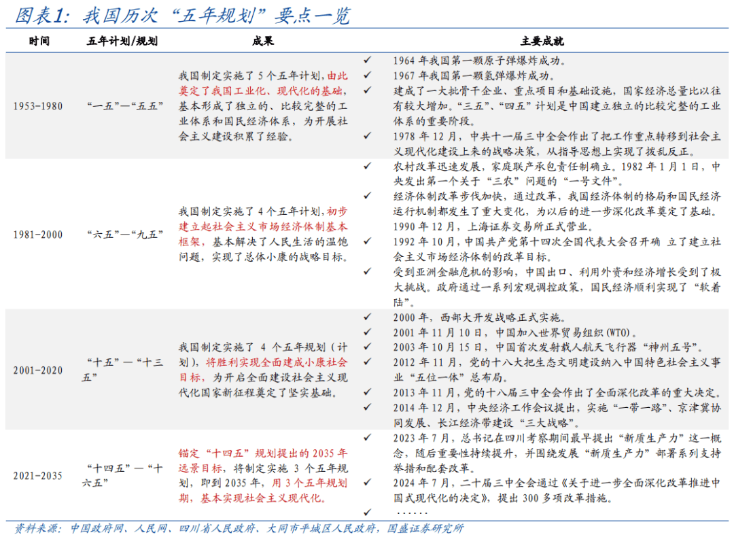Click the checkmark beside 2023 年 7 月
The width and height of the screenshot is (734, 535).
(x=367, y=437)
